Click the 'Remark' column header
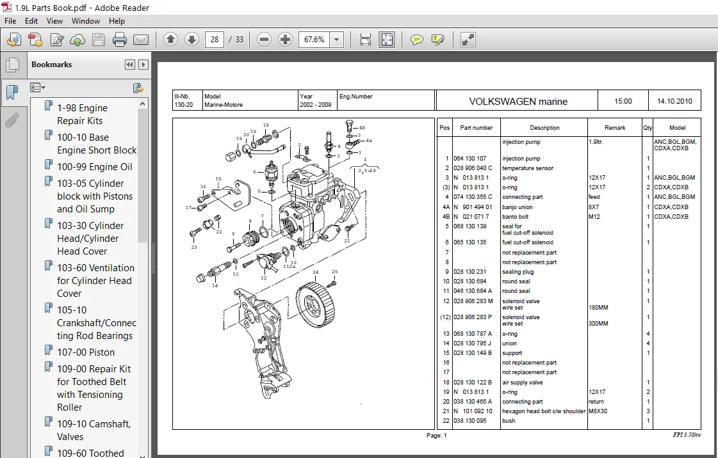The height and width of the screenshot is (458, 718). point(614,128)
